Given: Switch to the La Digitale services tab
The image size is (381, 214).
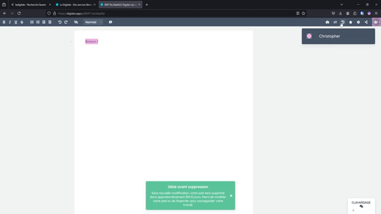Looking at the screenshot, I should [x=74, y=4].
